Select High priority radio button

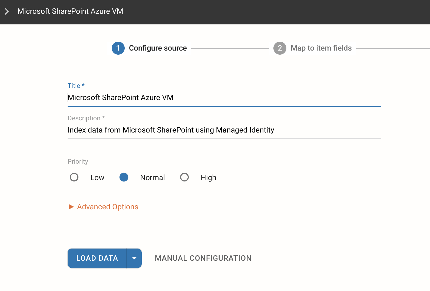(x=184, y=177)
